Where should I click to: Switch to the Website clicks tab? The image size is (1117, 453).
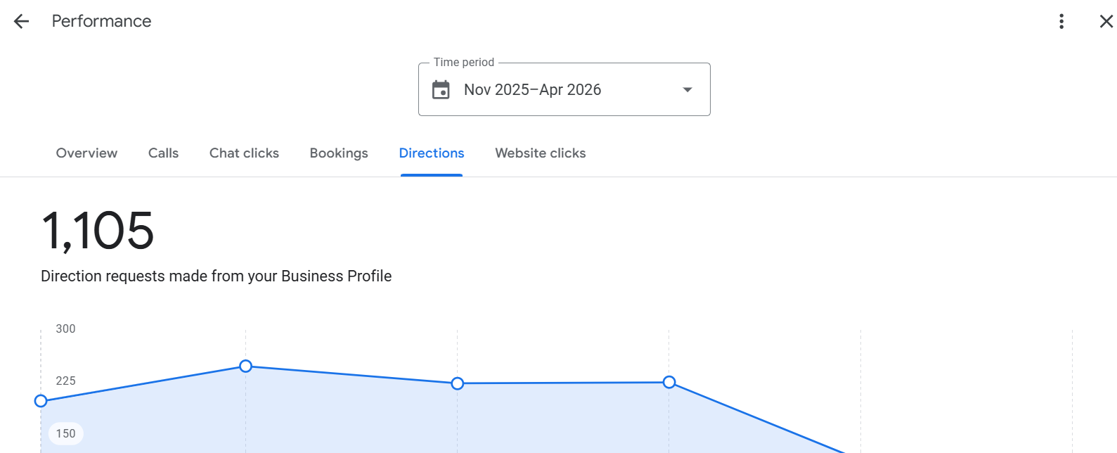(540, 153)
